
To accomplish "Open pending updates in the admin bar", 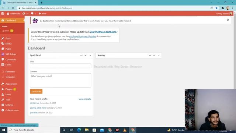I will pos(25,14).
